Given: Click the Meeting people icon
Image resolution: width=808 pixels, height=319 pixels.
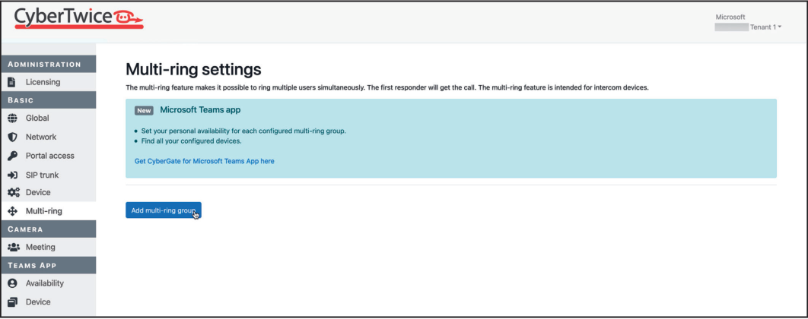Looking at the screenshot, I should 14,247.
